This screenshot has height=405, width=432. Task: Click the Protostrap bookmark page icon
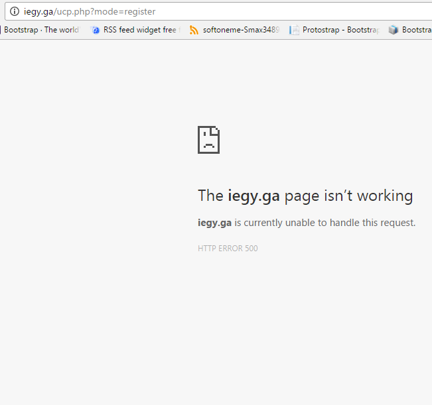(x=295, y=30)
